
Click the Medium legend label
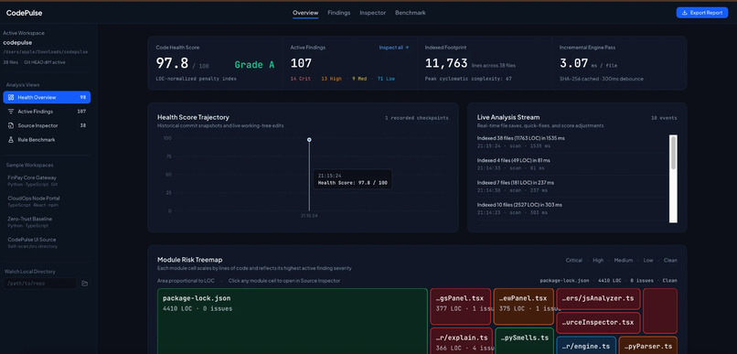624,260
